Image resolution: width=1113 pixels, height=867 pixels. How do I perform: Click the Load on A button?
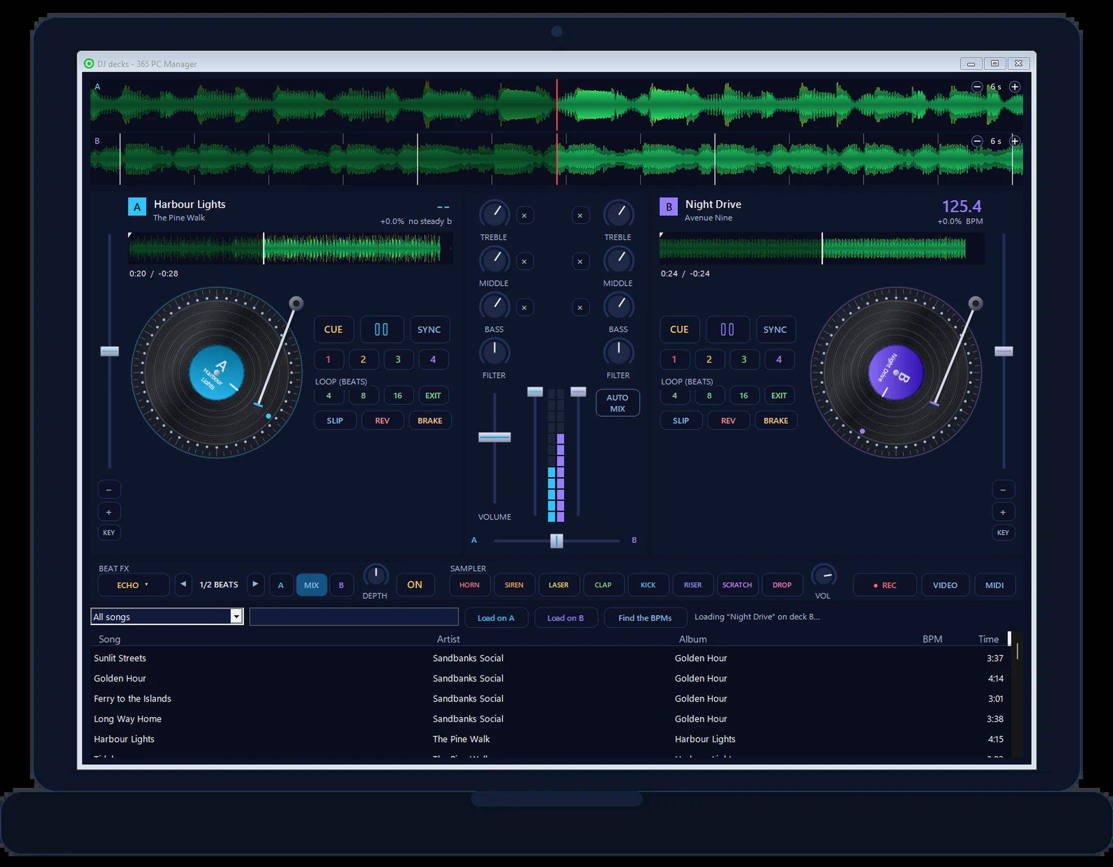496,618
